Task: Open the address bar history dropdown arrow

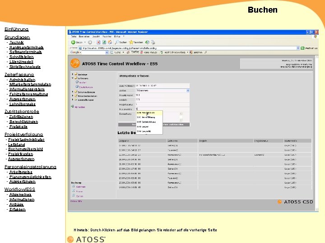Action: 298,48
